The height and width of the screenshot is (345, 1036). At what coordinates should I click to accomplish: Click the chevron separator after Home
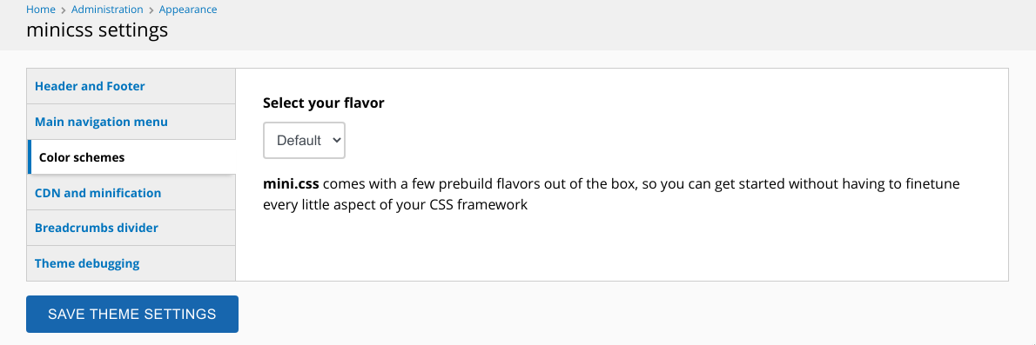[x=64, y=10]
